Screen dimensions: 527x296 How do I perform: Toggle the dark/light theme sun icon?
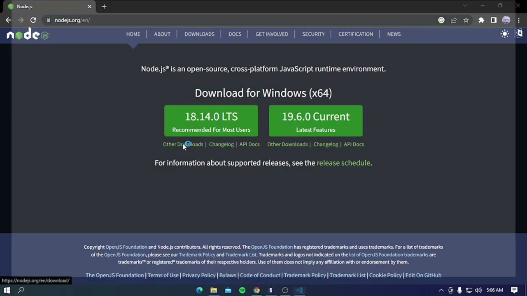[505, 34]
